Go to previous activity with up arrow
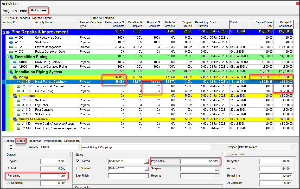The width and height of the screenshot is (300, 189). [x=11, y=146]
